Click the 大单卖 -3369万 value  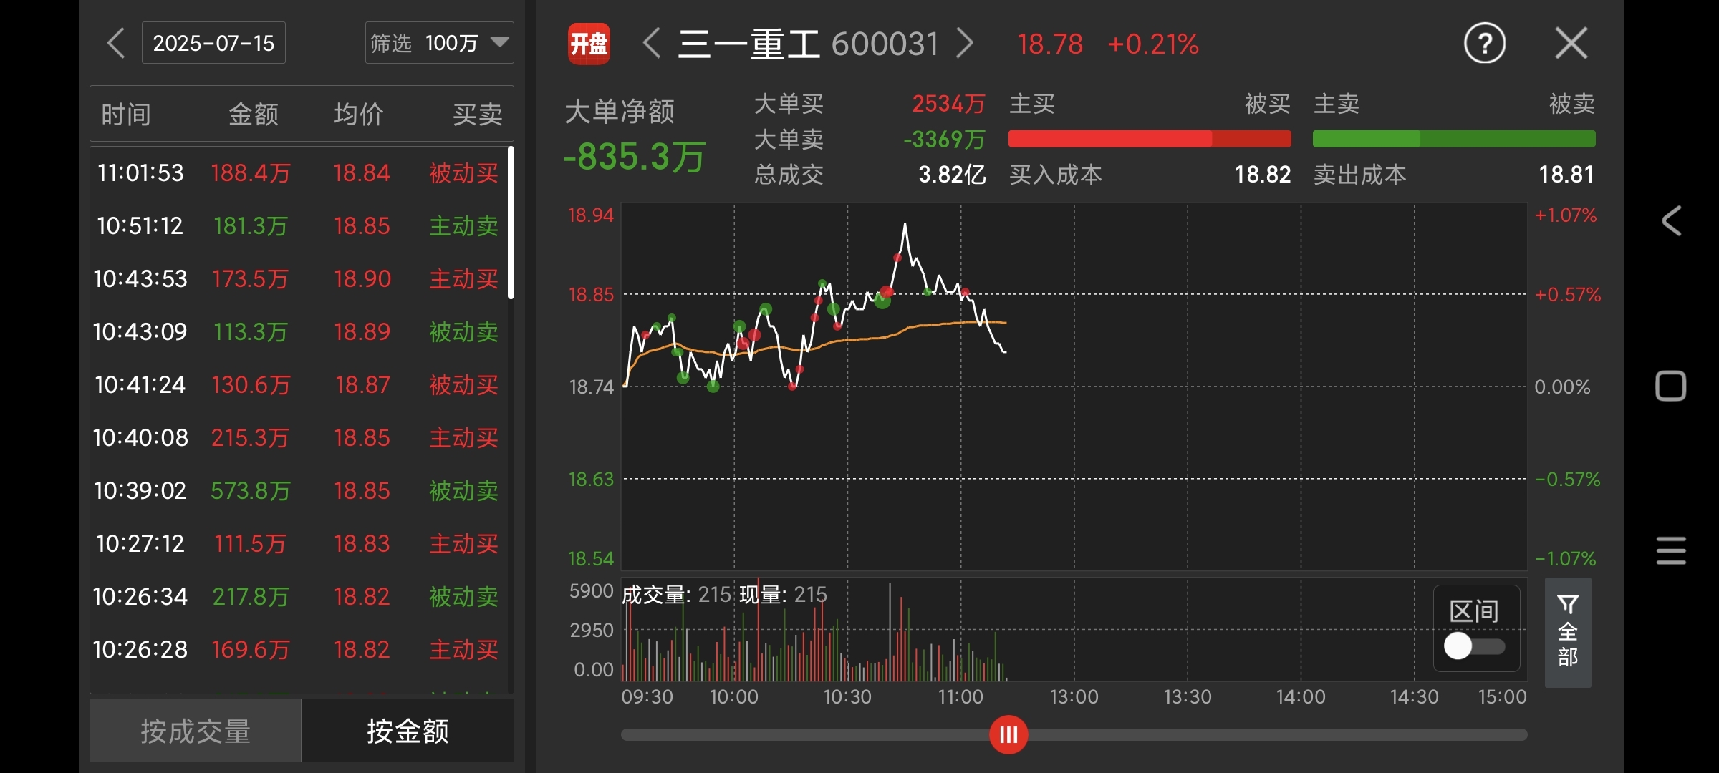pyautogui.click(x=944, y=140)
